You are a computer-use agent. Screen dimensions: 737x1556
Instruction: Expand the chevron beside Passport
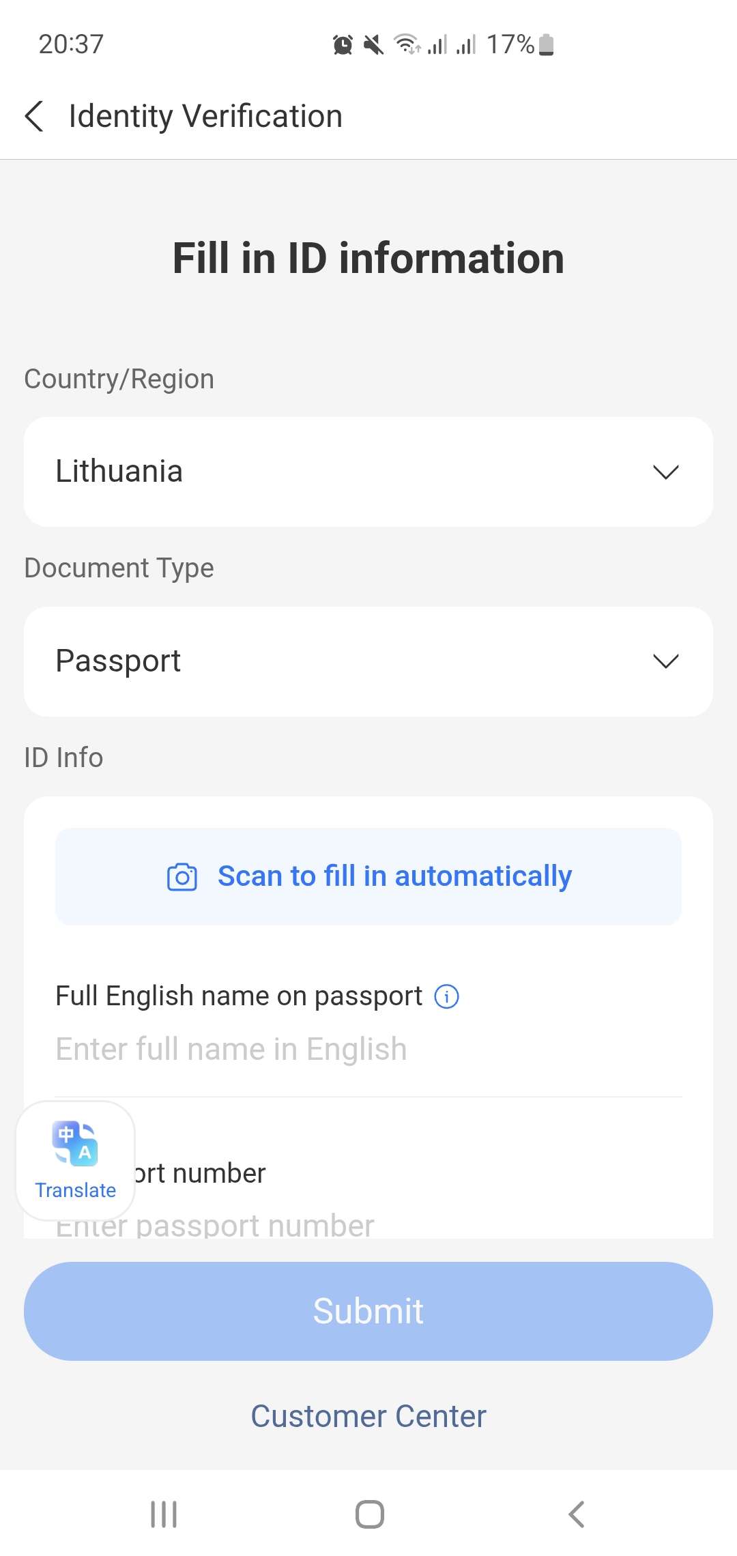coord(665,660)
